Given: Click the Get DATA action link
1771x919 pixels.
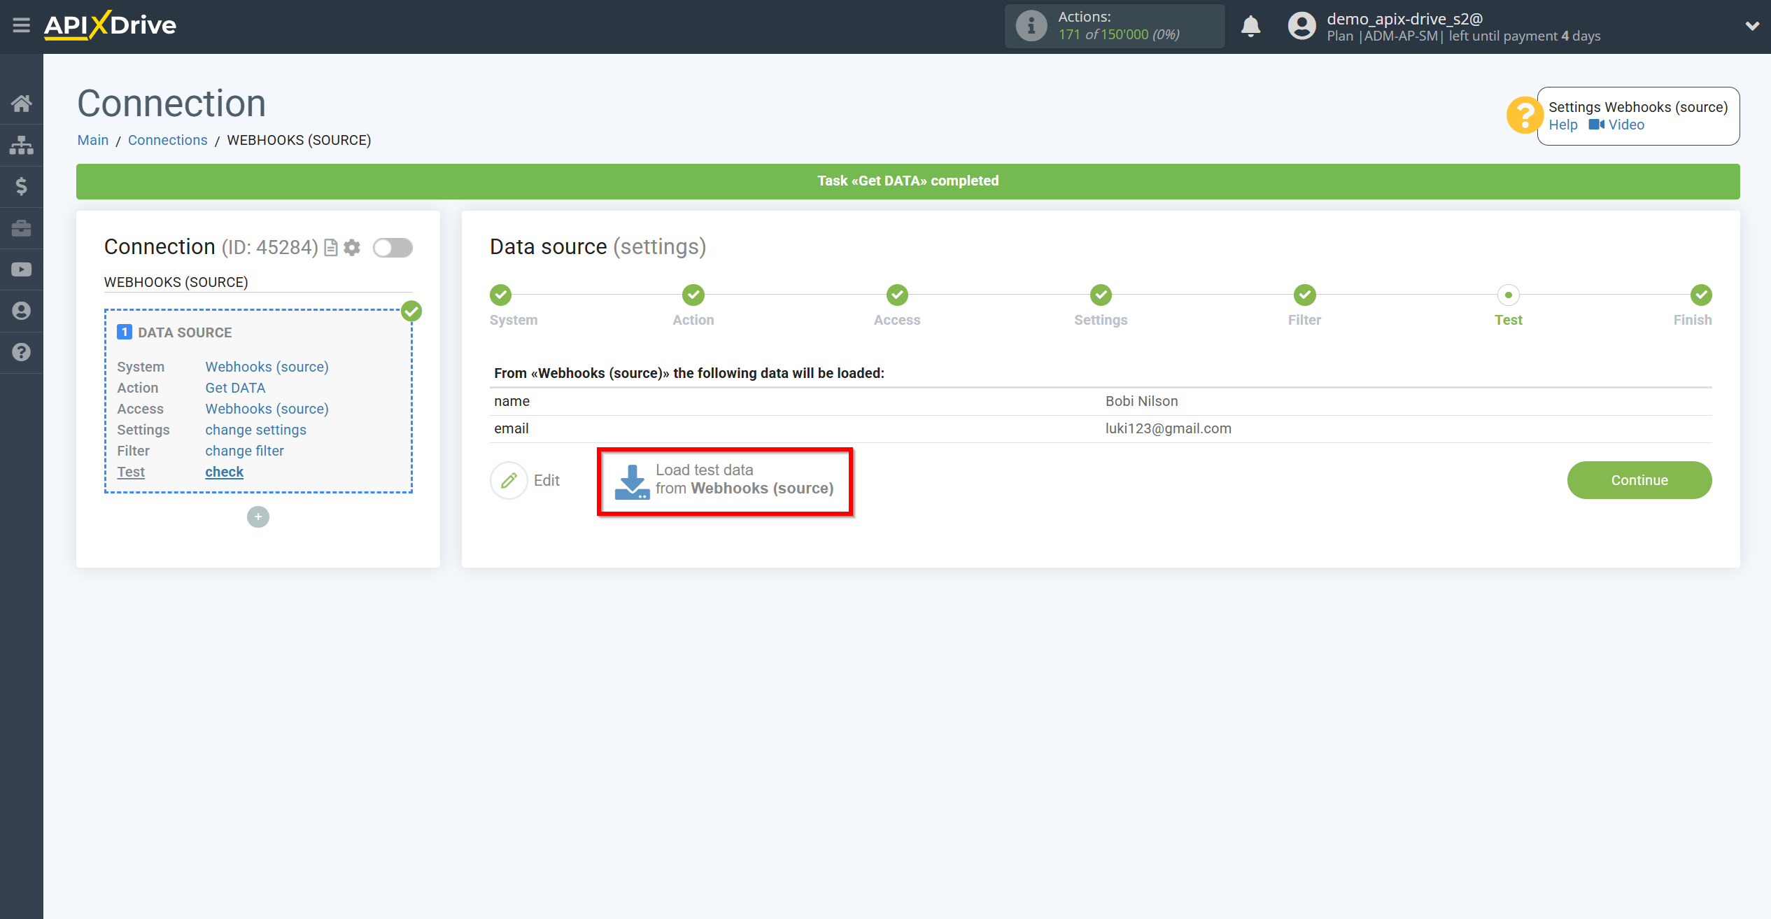Looking at the screenshot, I should (235, 388).
